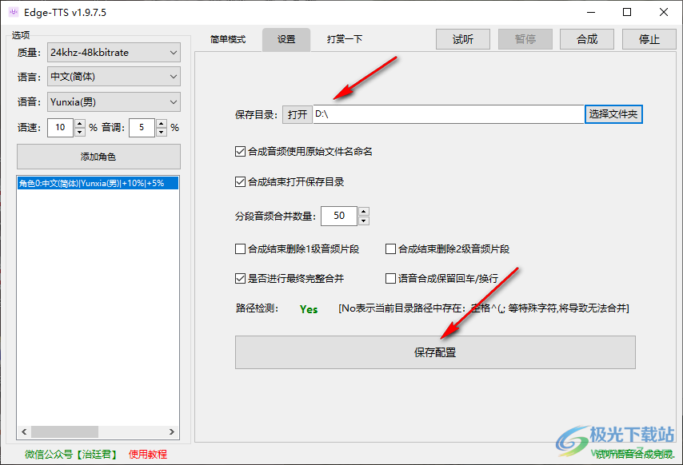Decrease the 分段音频合并数量 value
The height and width of the screenshot is (465, 683).
pyautogui.click(x=364, y=221)
